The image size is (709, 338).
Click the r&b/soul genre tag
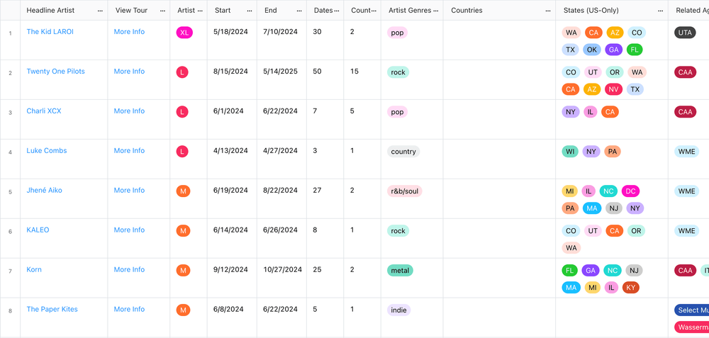pos(404,191)
